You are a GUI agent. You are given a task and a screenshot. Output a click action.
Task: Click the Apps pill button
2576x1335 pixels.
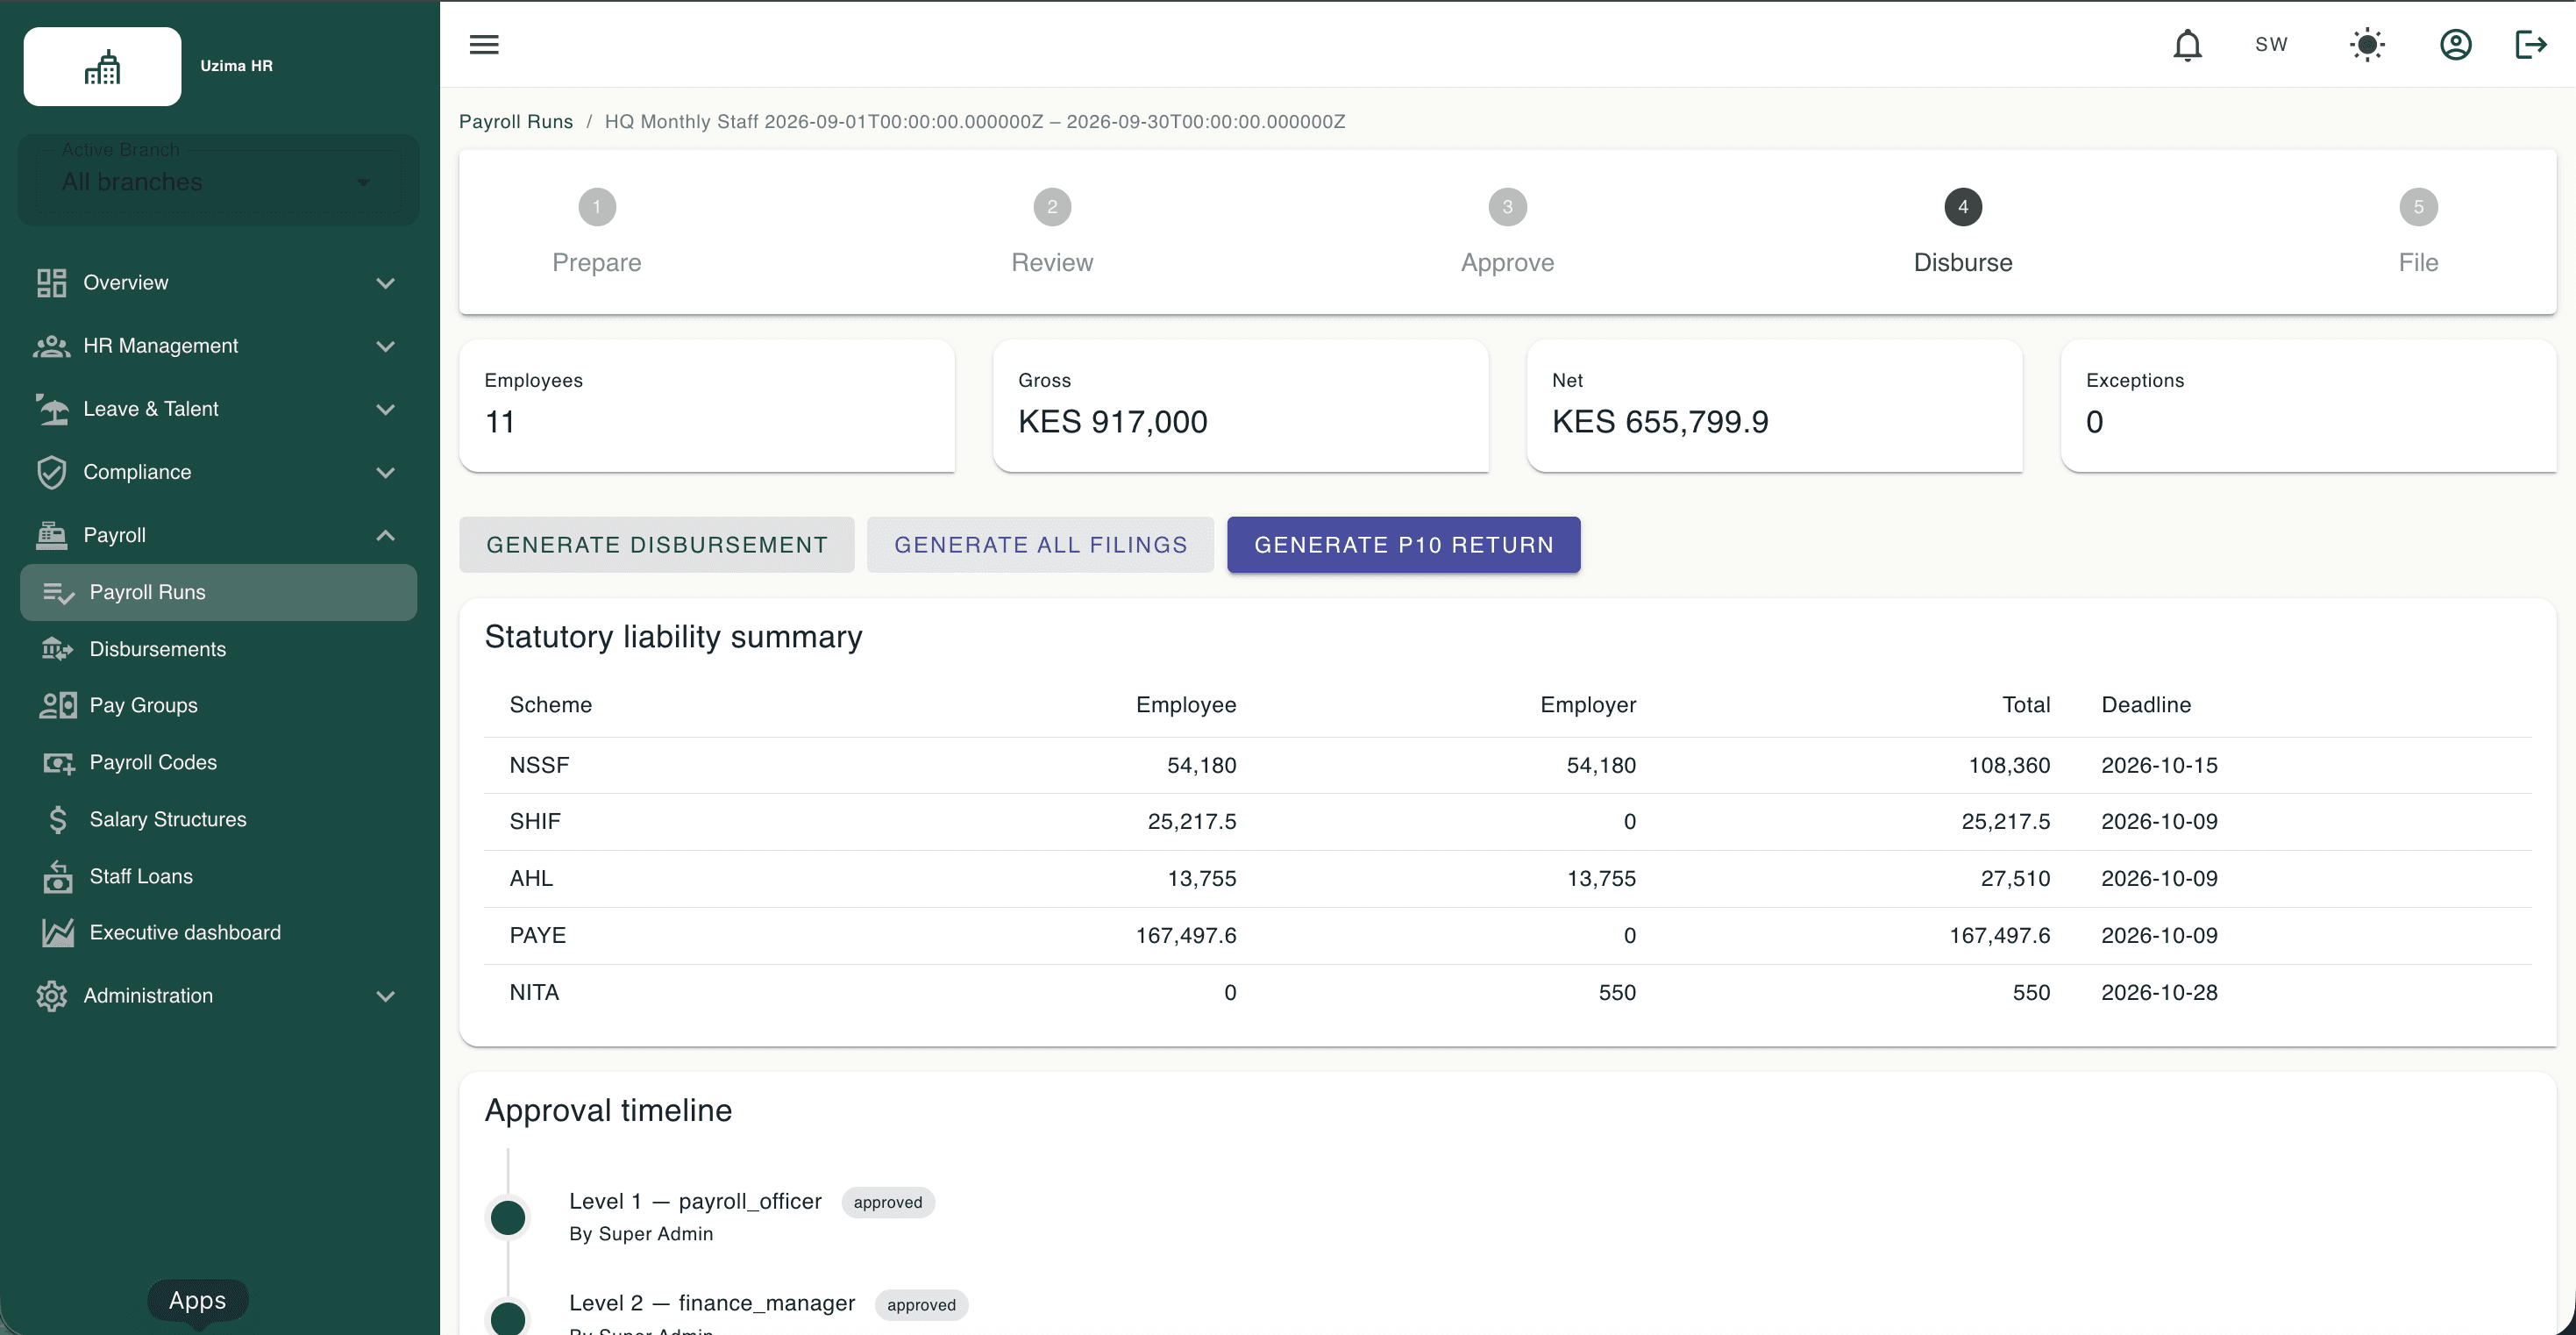point(198,1300)
